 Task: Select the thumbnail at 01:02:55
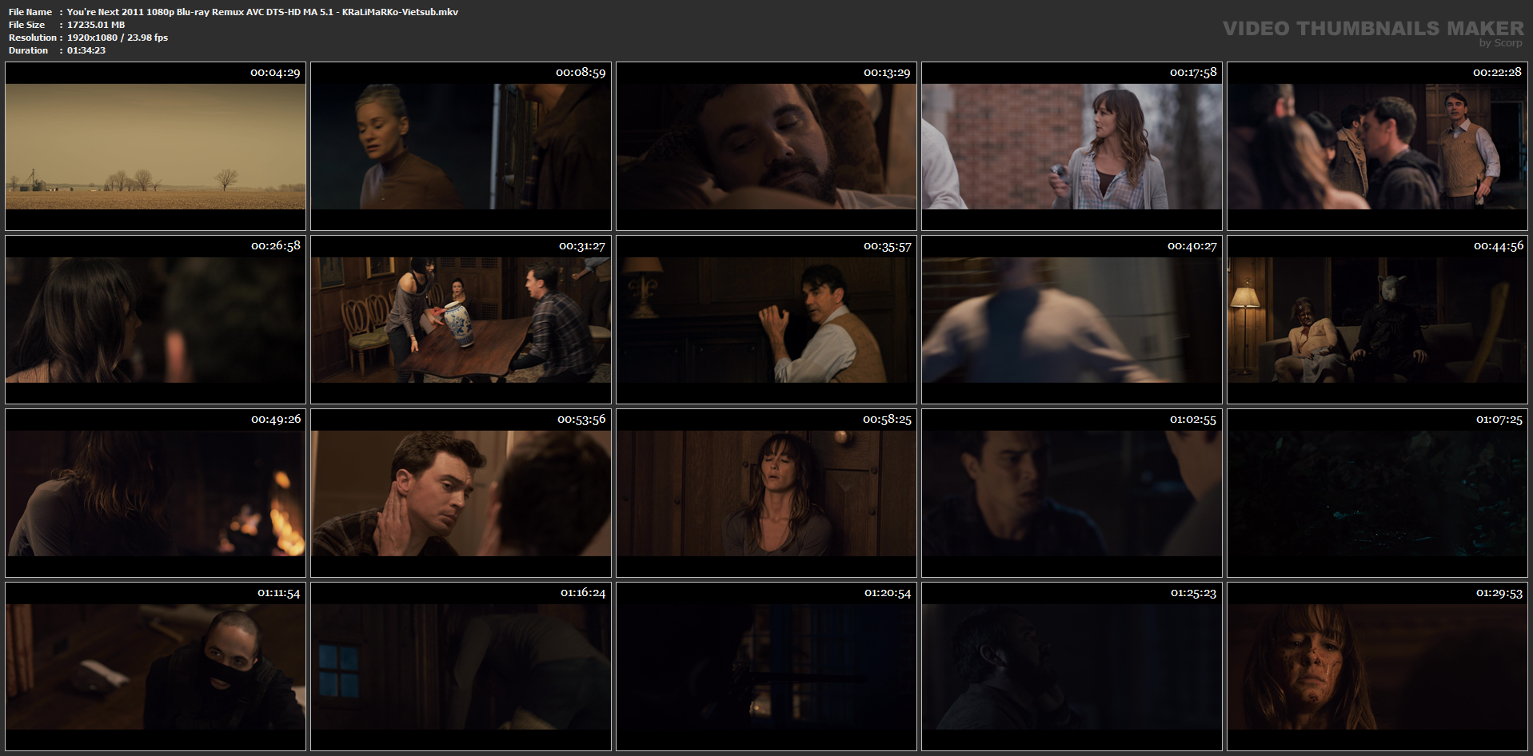[1072, 493]
